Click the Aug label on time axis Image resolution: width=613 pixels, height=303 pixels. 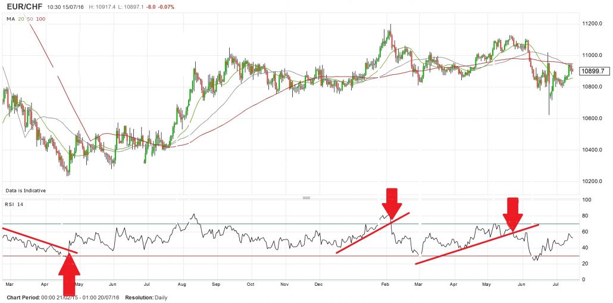click(x=183, y=284)
